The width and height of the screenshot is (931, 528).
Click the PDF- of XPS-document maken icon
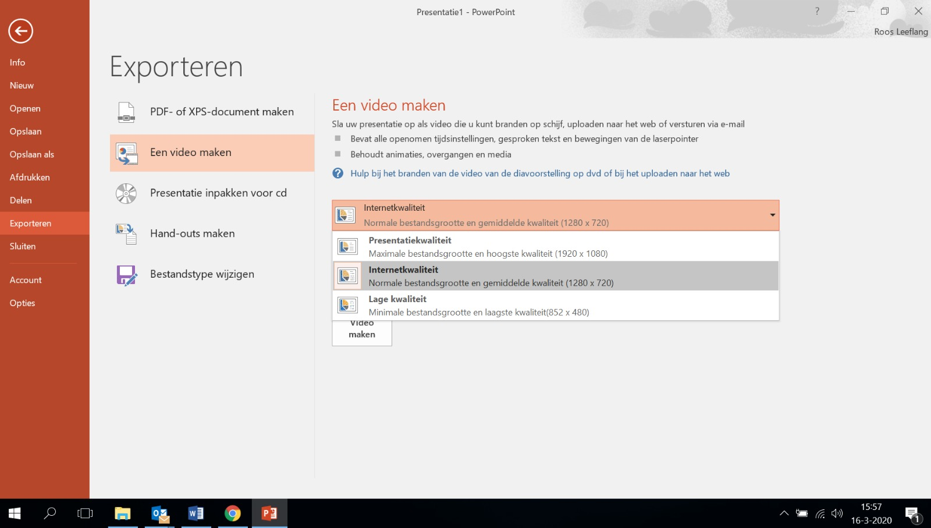point(126,112)
